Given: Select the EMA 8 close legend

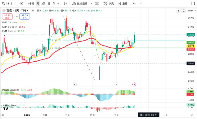Looking at the screenshot, I should (13, 31).
